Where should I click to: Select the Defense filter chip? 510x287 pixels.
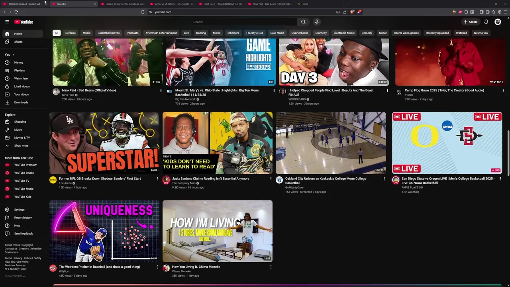pos(71,33)
